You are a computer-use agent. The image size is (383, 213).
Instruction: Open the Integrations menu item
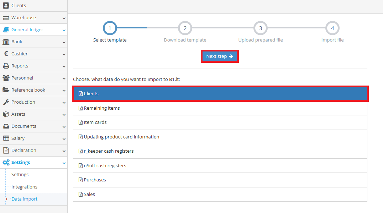pyautogui.click(x=24, y=186)
